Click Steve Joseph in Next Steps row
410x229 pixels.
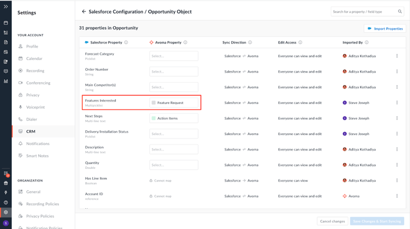tap(359, 118)
